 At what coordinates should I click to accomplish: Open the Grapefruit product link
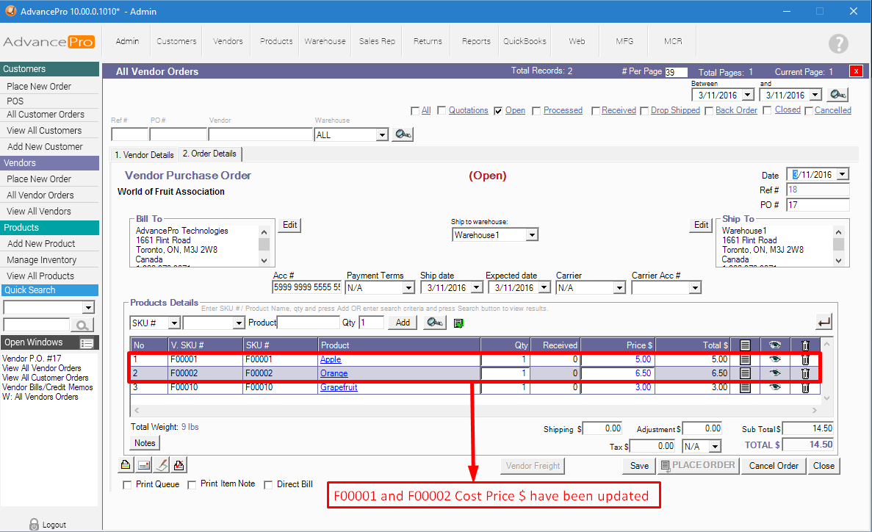pos(339,387)
